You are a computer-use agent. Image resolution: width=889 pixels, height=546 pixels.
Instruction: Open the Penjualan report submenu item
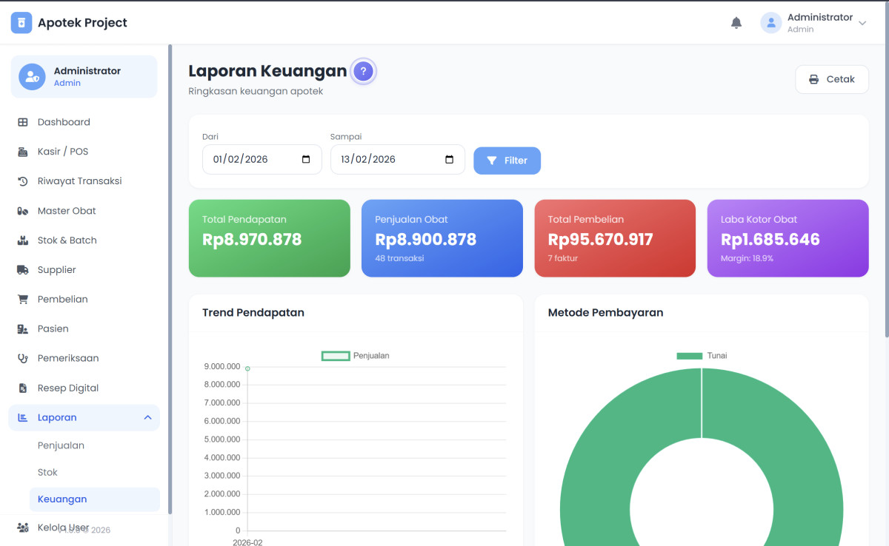point(95,445)
